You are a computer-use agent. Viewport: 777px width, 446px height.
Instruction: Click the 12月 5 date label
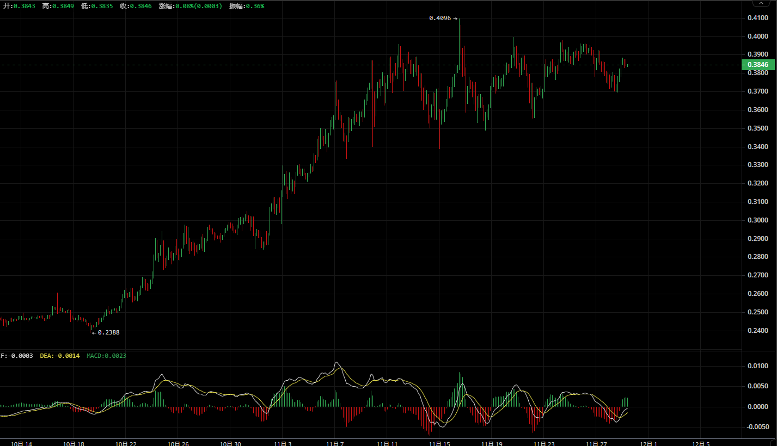tap(701, 443)
